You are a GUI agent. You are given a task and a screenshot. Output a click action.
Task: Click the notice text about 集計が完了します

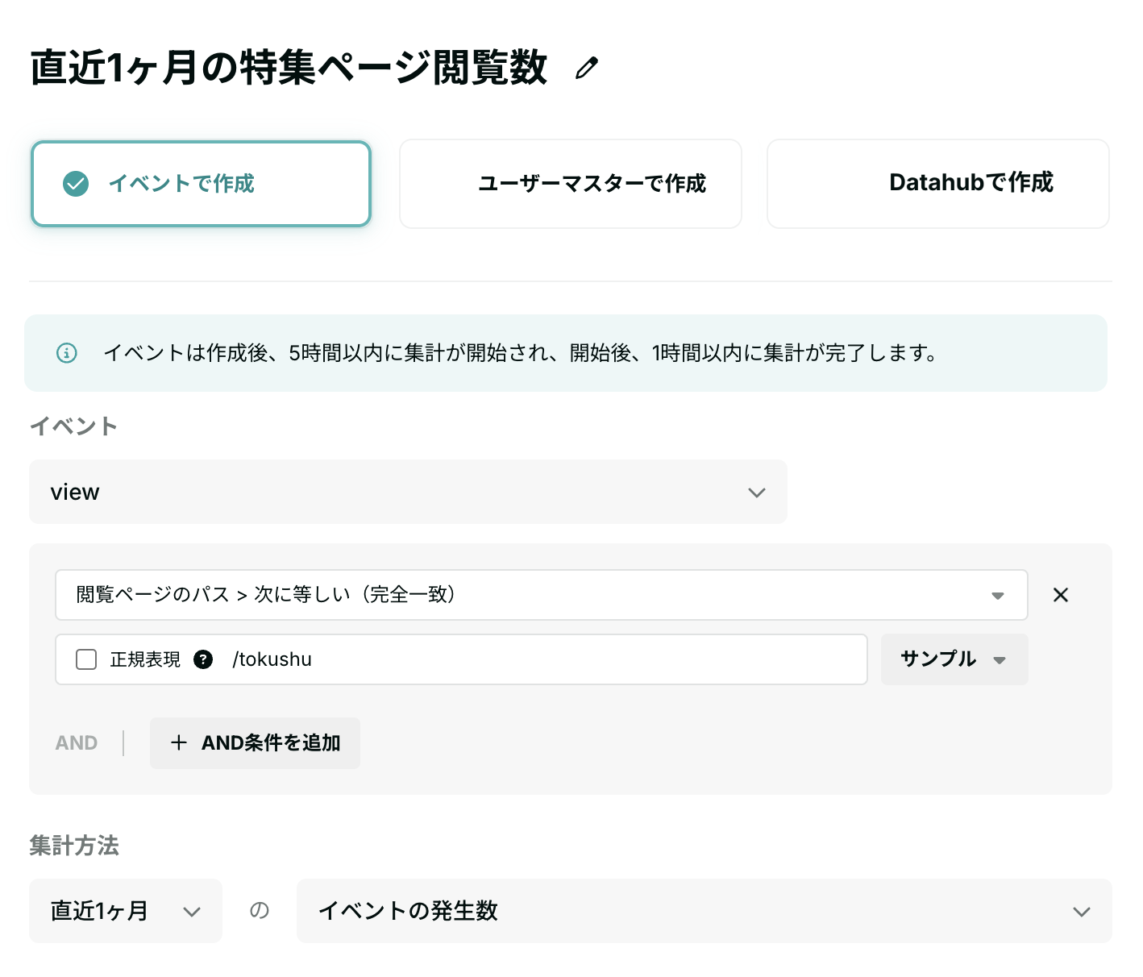point(521,353)
